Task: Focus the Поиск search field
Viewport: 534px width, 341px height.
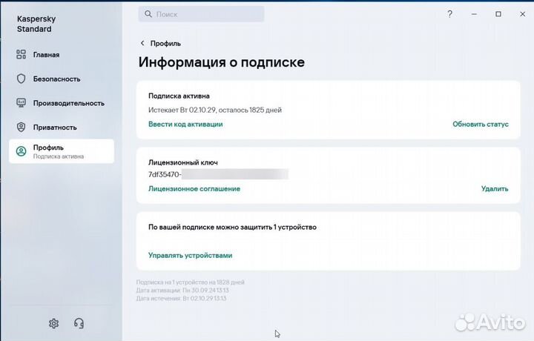Action: pos(201,14)
